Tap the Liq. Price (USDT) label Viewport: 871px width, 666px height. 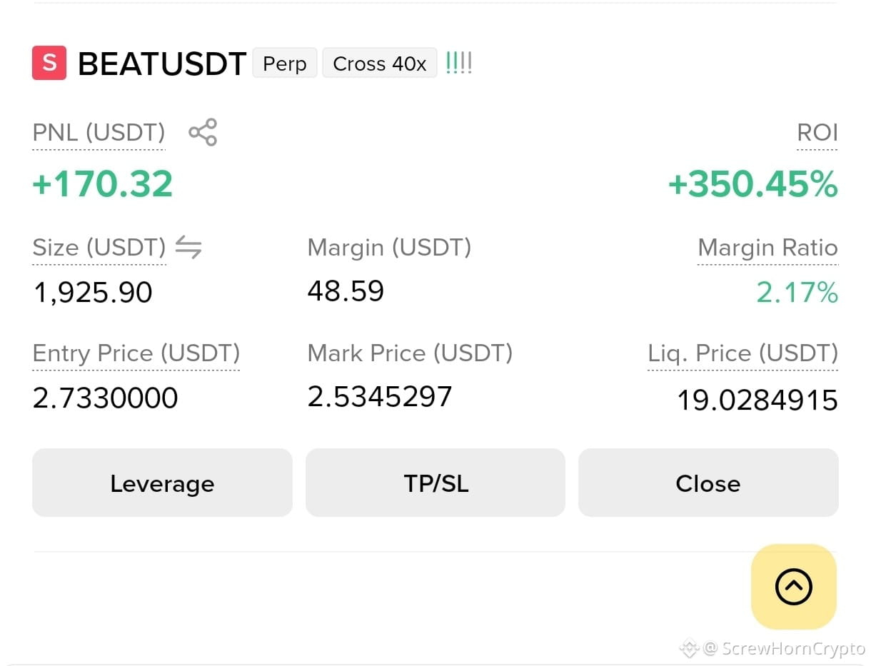tap(742, 353)
